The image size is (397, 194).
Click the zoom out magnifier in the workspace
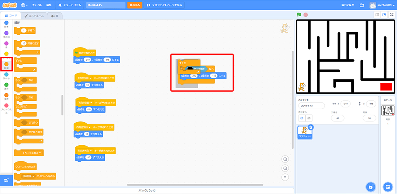click(285, 168)
